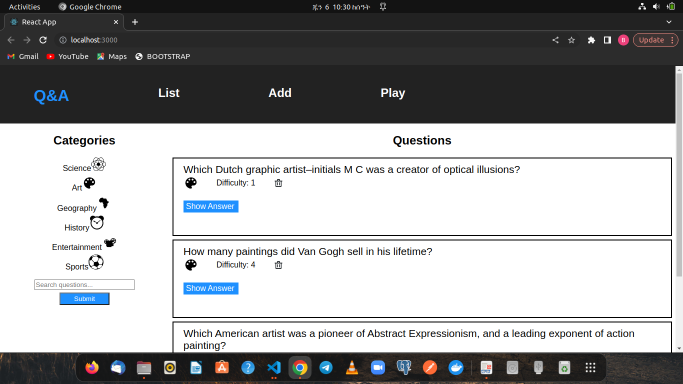Open the Geography Africa map icon
Screen dimensions: 683x384
[104, 203]
